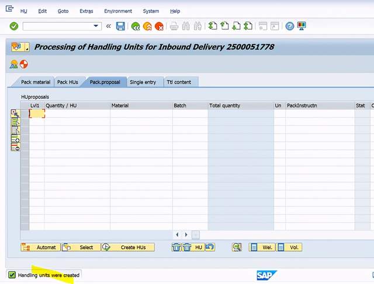
Task: Click the delete row icon with red minus
Action: 15,148
